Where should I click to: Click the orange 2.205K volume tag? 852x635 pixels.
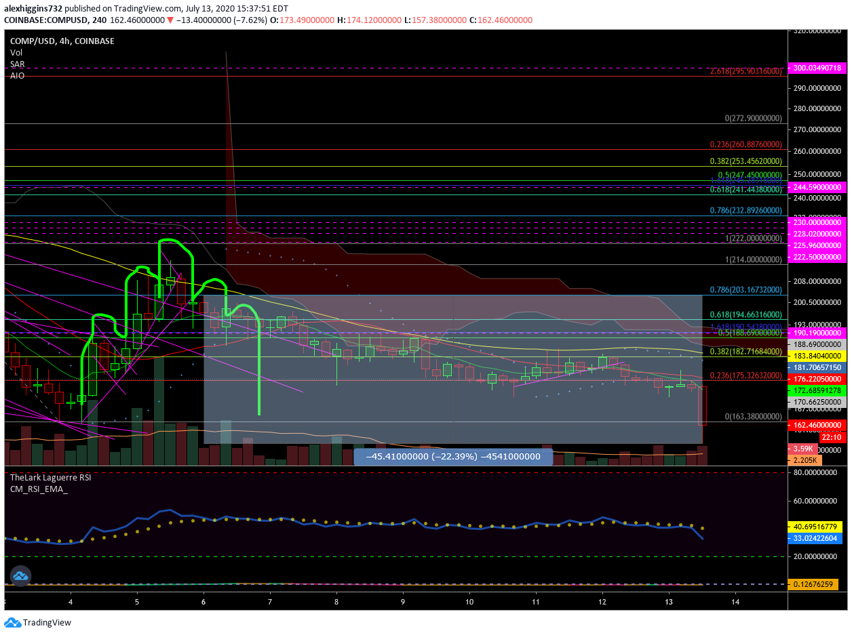click(807, 460)
